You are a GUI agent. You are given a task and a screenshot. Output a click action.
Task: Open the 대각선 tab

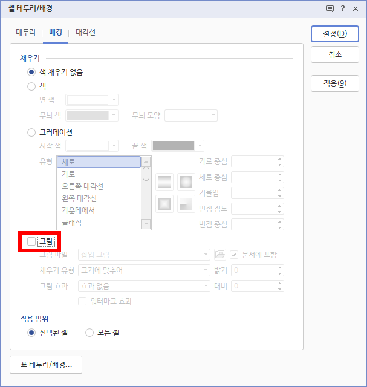click(85, 32)
